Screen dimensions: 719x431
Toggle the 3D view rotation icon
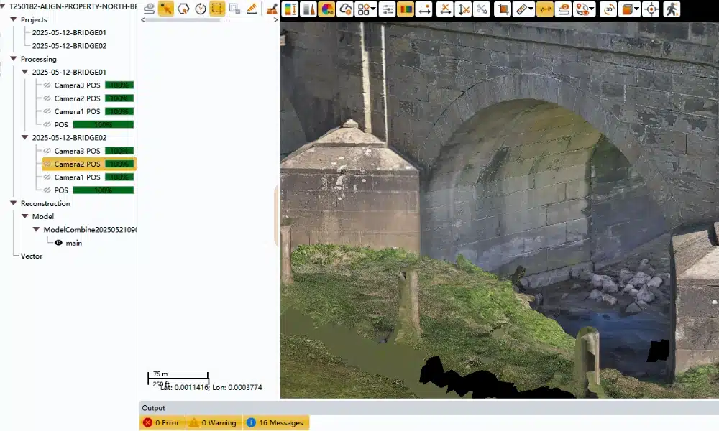608,9
